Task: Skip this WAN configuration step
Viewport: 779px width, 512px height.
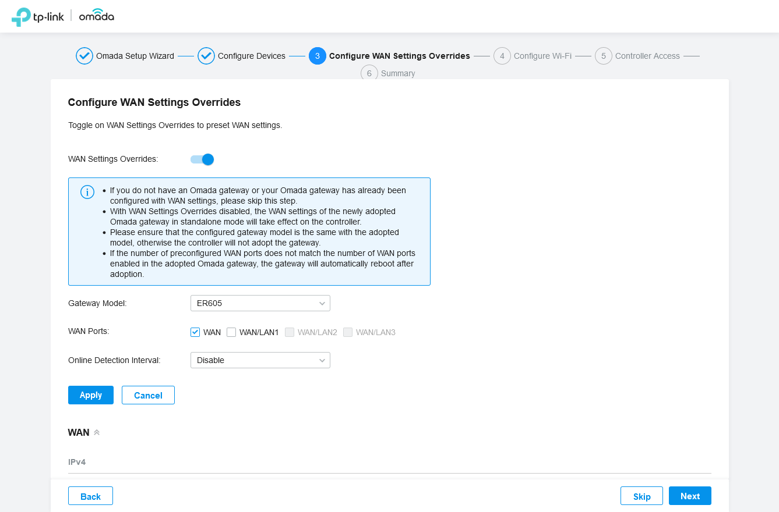Action: click(x=642, y=496)
